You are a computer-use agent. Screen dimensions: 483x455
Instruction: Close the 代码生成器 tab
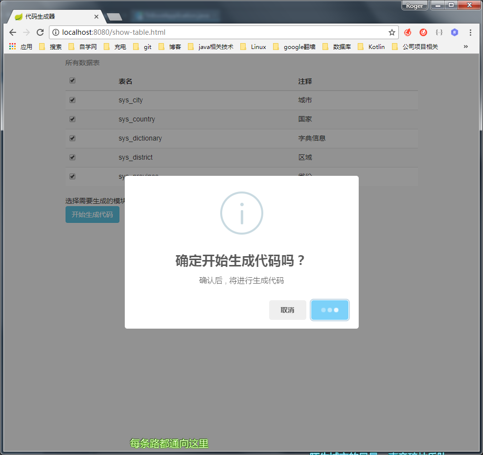pyautogui.click(x=96, y=17)
